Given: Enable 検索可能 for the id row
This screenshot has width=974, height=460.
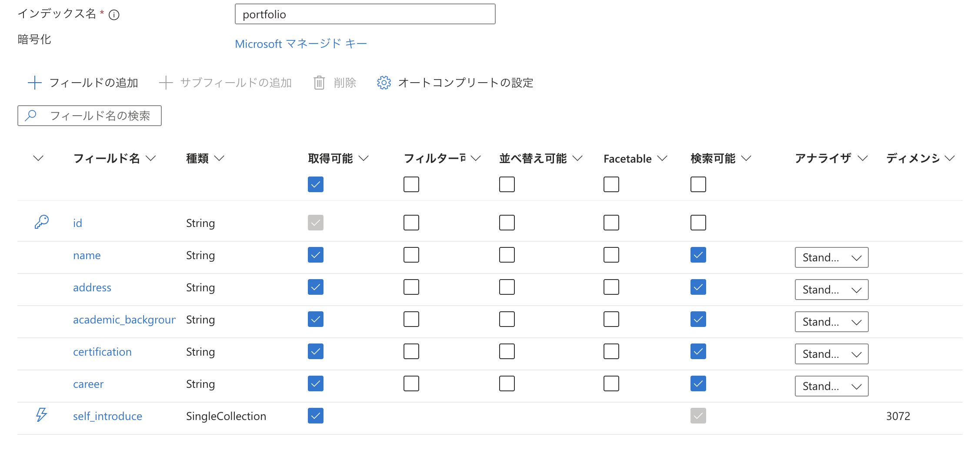Looking at the screenshot, I should (x=698, y=222).
